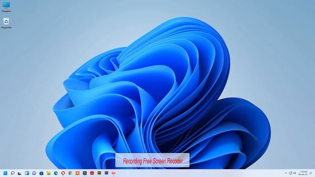The image size is (315, 177).
Task: Open notifications bell icon in the tray
Action: (x=311, y=173)
